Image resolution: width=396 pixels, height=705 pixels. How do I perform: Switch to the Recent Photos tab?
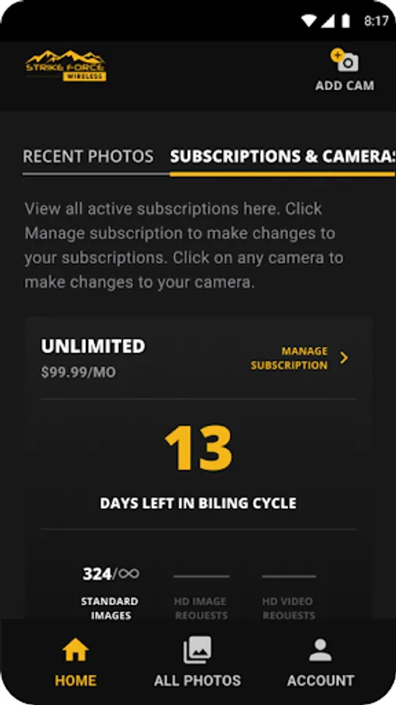[x=88, y=157]
